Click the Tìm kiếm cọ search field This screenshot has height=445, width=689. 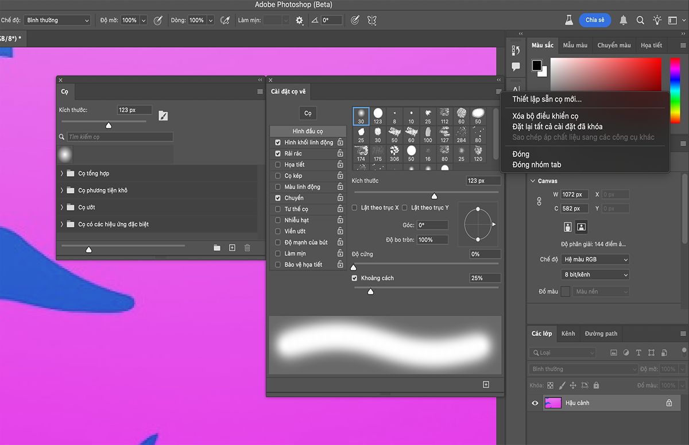[x=119, y=137]
